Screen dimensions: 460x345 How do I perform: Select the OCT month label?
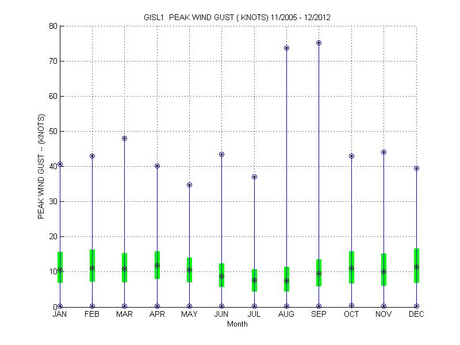(x=351, y=314)
